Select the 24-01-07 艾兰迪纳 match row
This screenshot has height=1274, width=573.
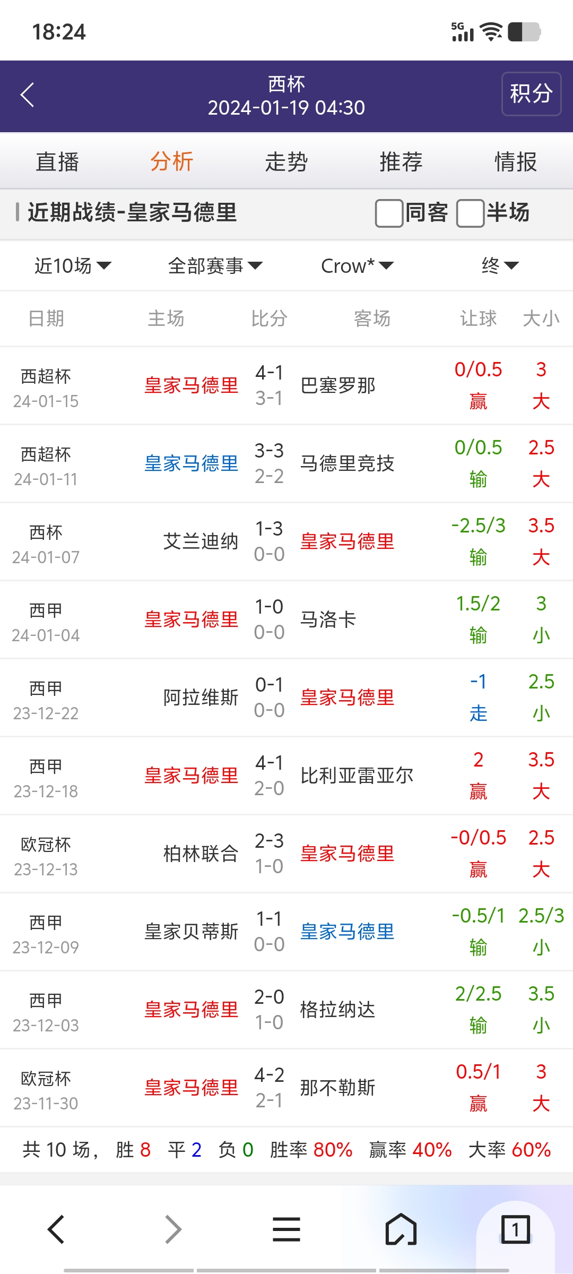click(286, 541)
